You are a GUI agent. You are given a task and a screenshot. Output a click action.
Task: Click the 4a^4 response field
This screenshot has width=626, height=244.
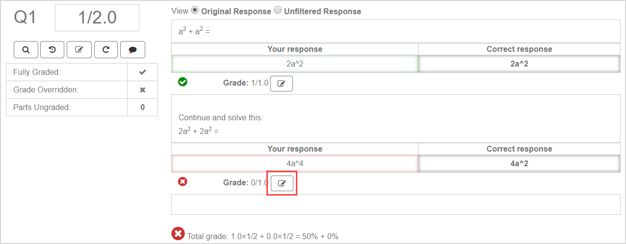294,163
